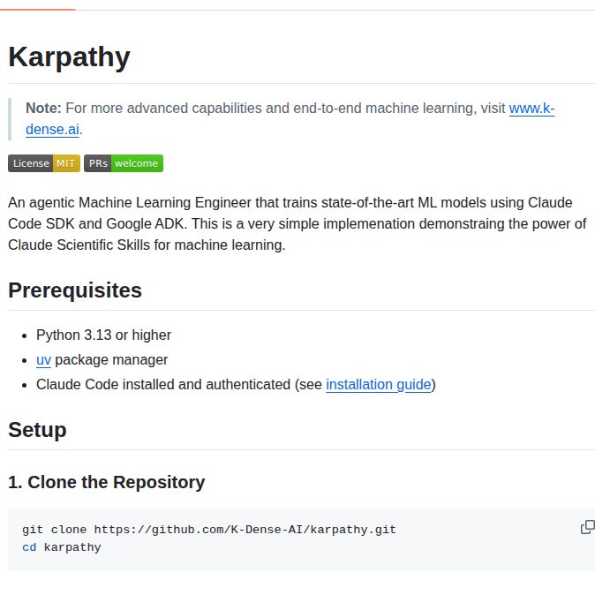Click the 'An agentic Machine Learning Engineer' paragraph
Screen dimensions: 595x595
[297, 223]
